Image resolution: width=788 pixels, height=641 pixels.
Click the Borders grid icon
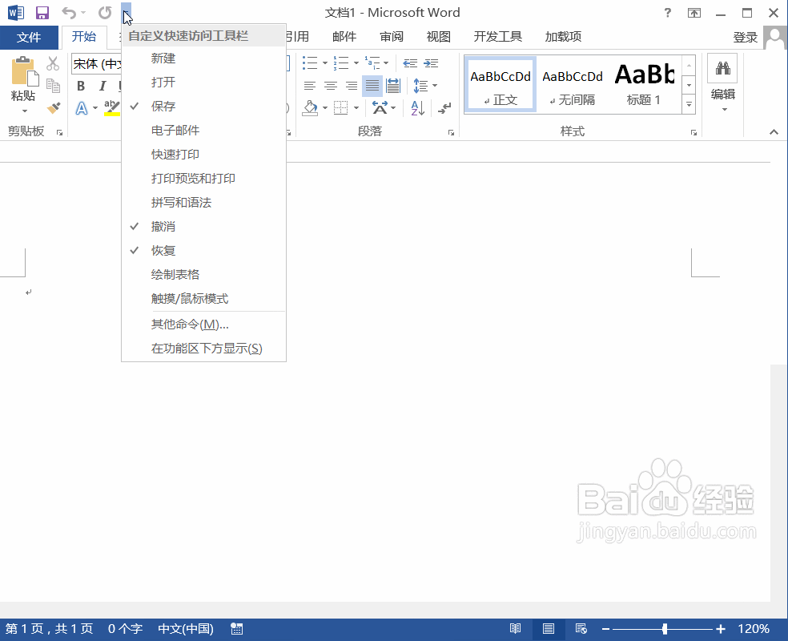340,108
